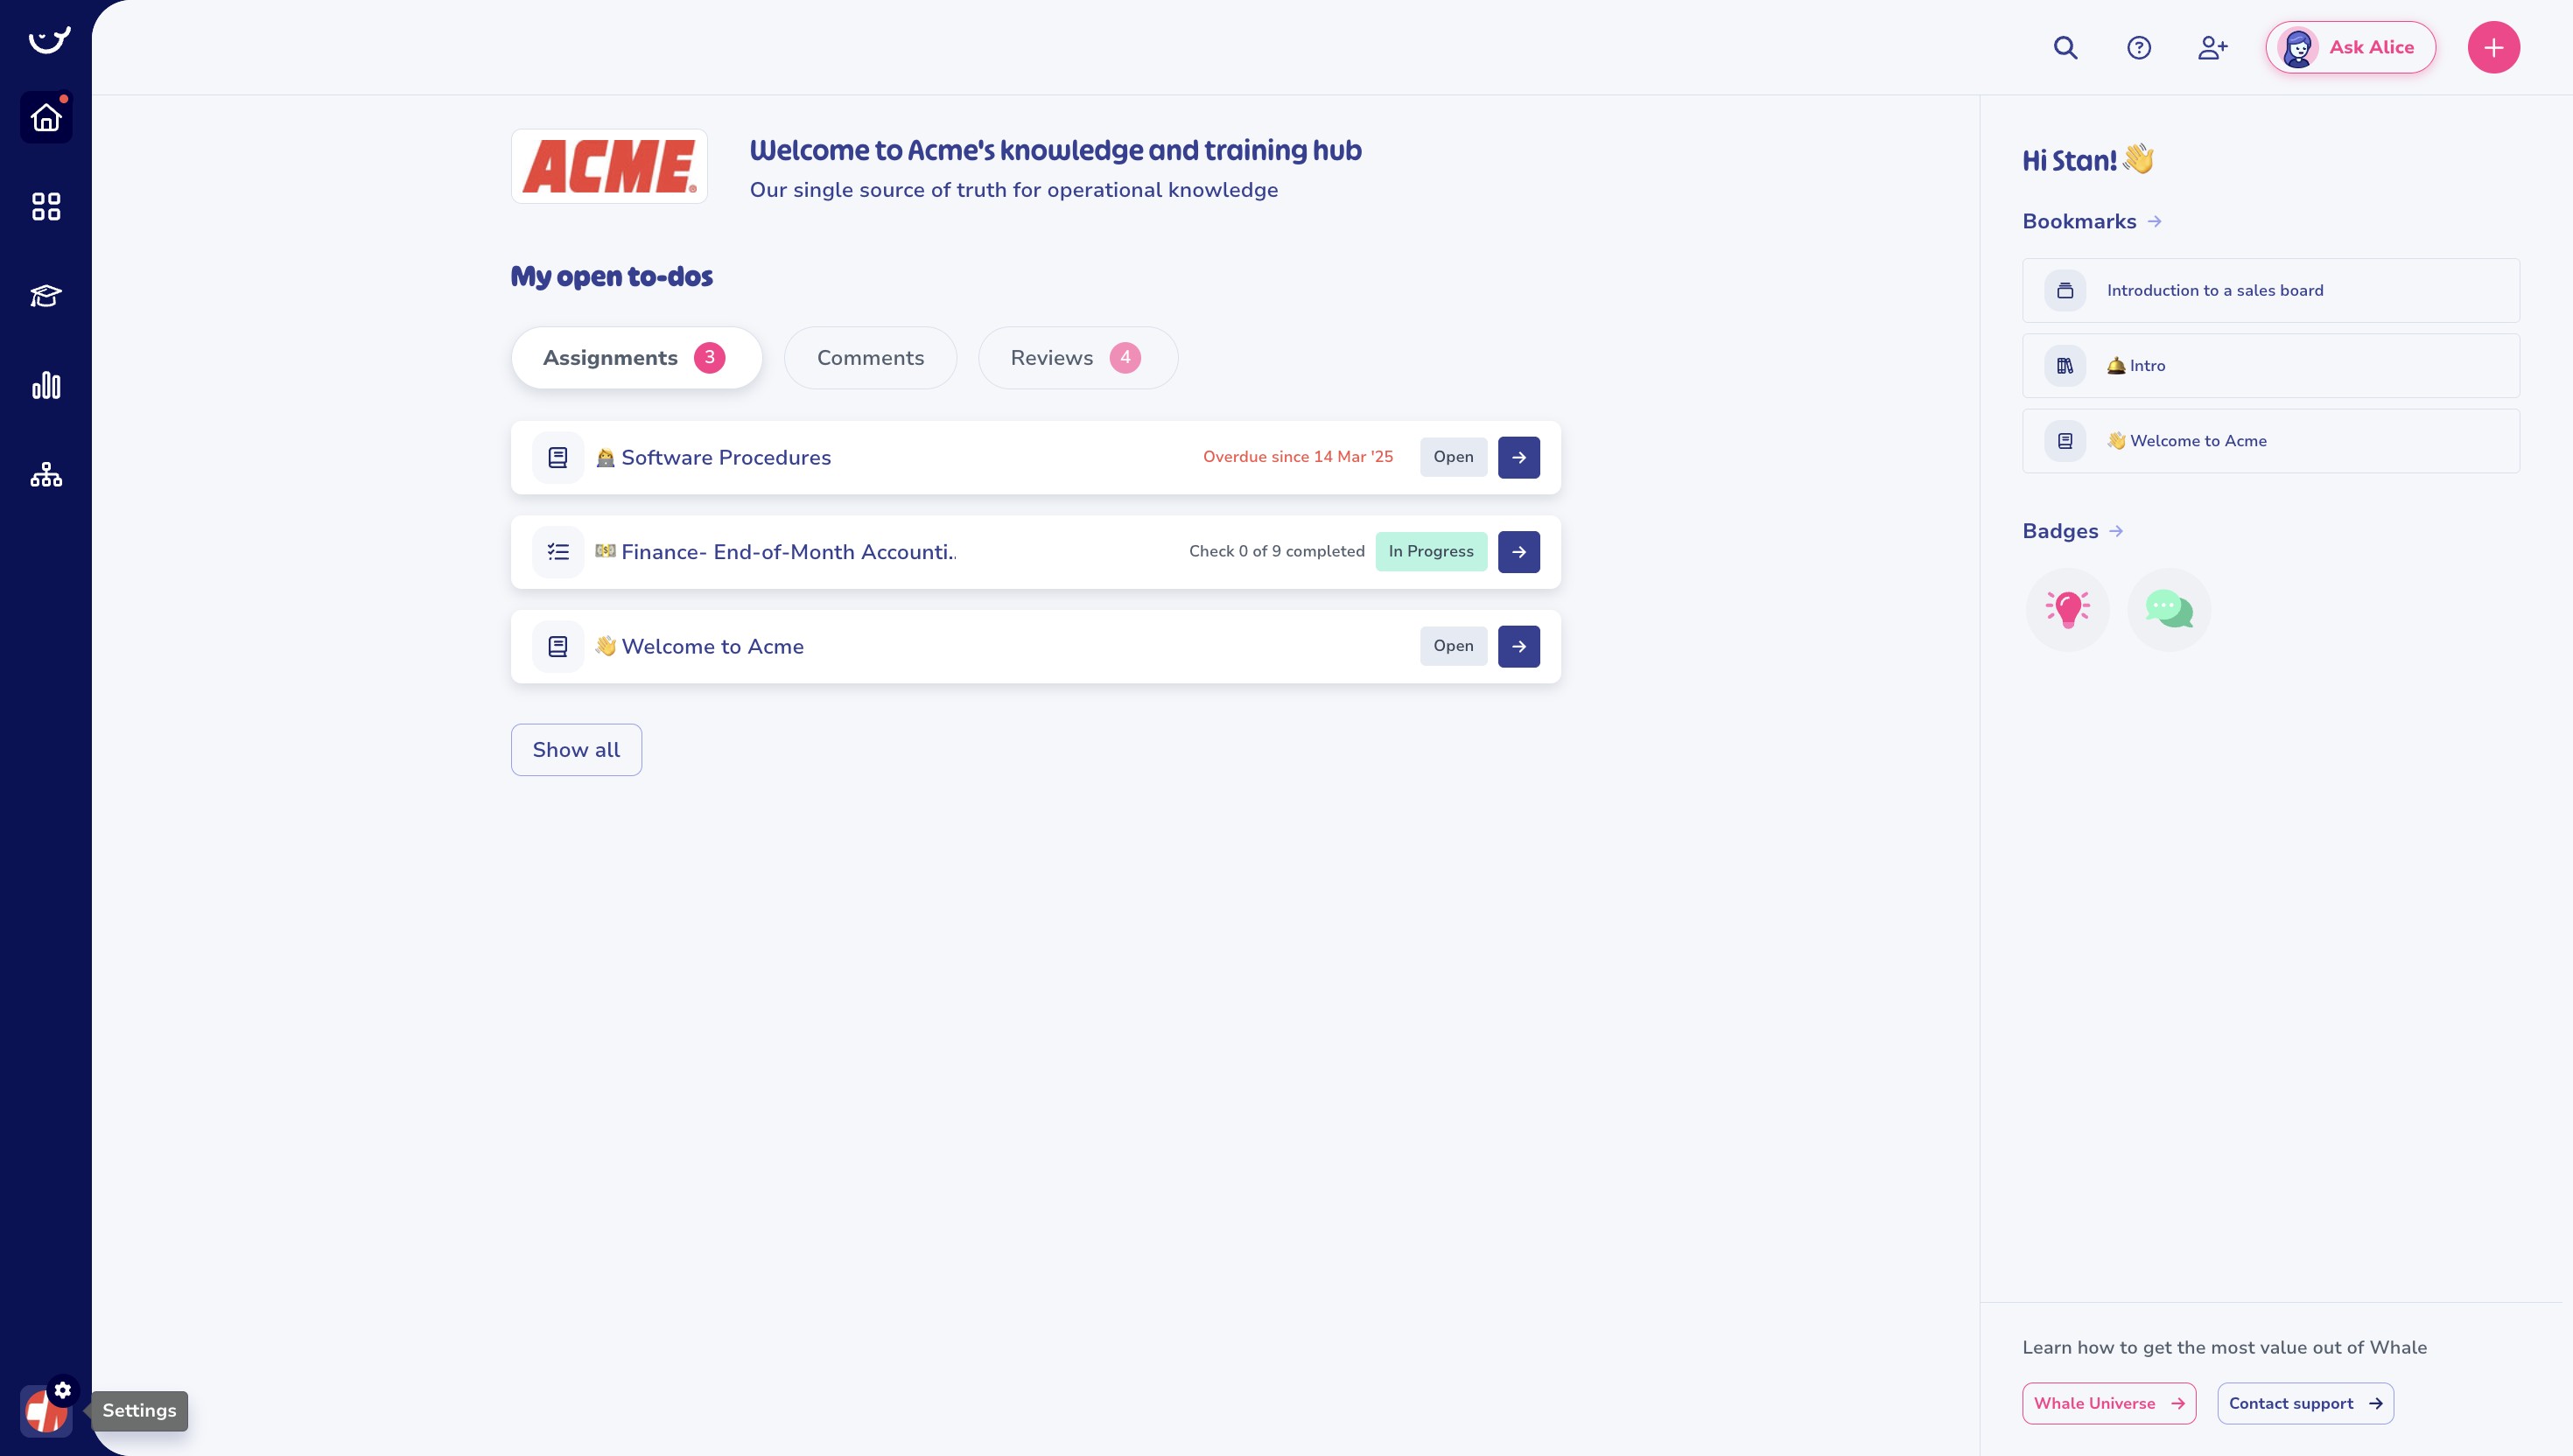This screenshot has height=1456, width=2573.
Task: Open the Whale Universe link
Action: (x=2108, y=1403)
